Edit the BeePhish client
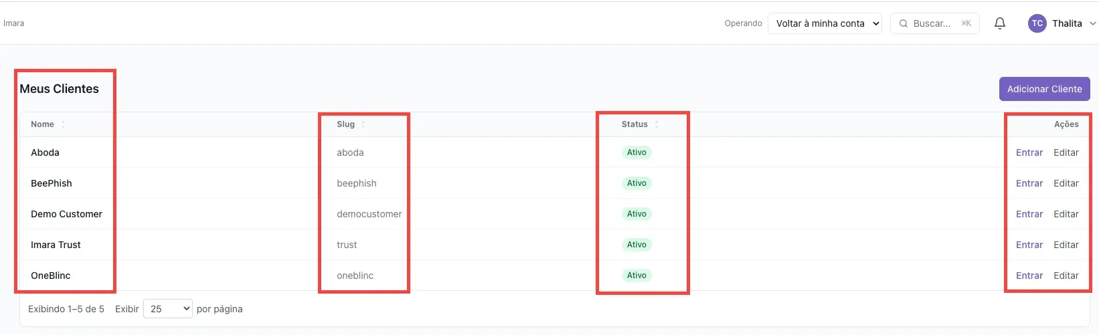 (x=1066, y=183)
